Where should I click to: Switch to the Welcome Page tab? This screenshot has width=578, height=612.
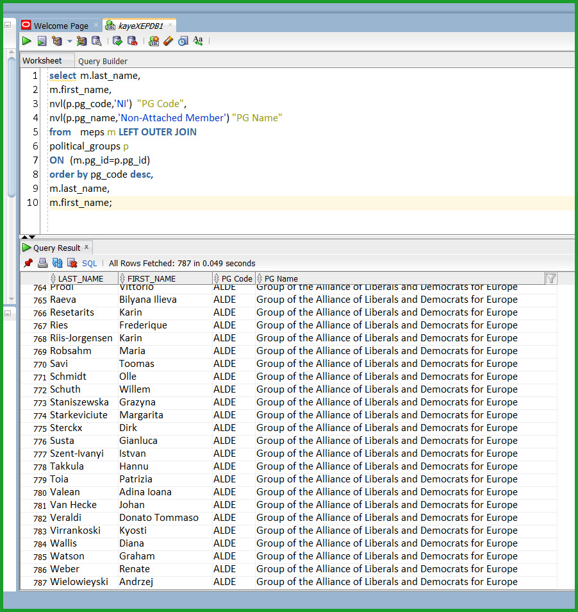[x=61, y=26]
